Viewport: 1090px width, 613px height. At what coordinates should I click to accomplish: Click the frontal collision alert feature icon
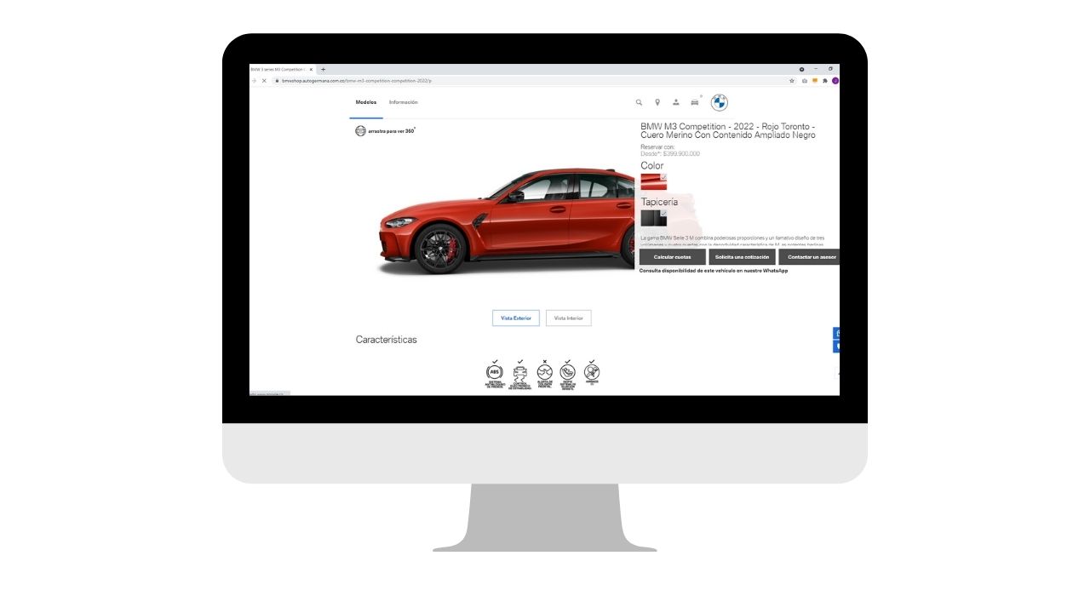[544, 371]
